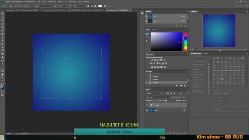The width and height of the screenshot is (249, 140).
Task: Select the Lasso tool
Action: click(x=2, y=20)
